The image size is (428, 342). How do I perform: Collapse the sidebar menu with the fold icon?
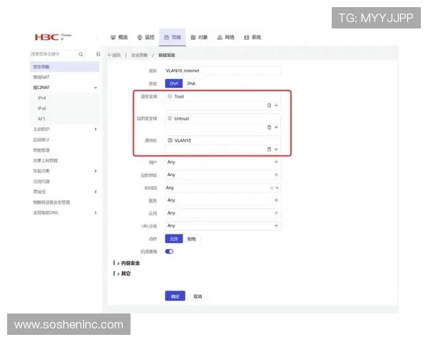98,54
